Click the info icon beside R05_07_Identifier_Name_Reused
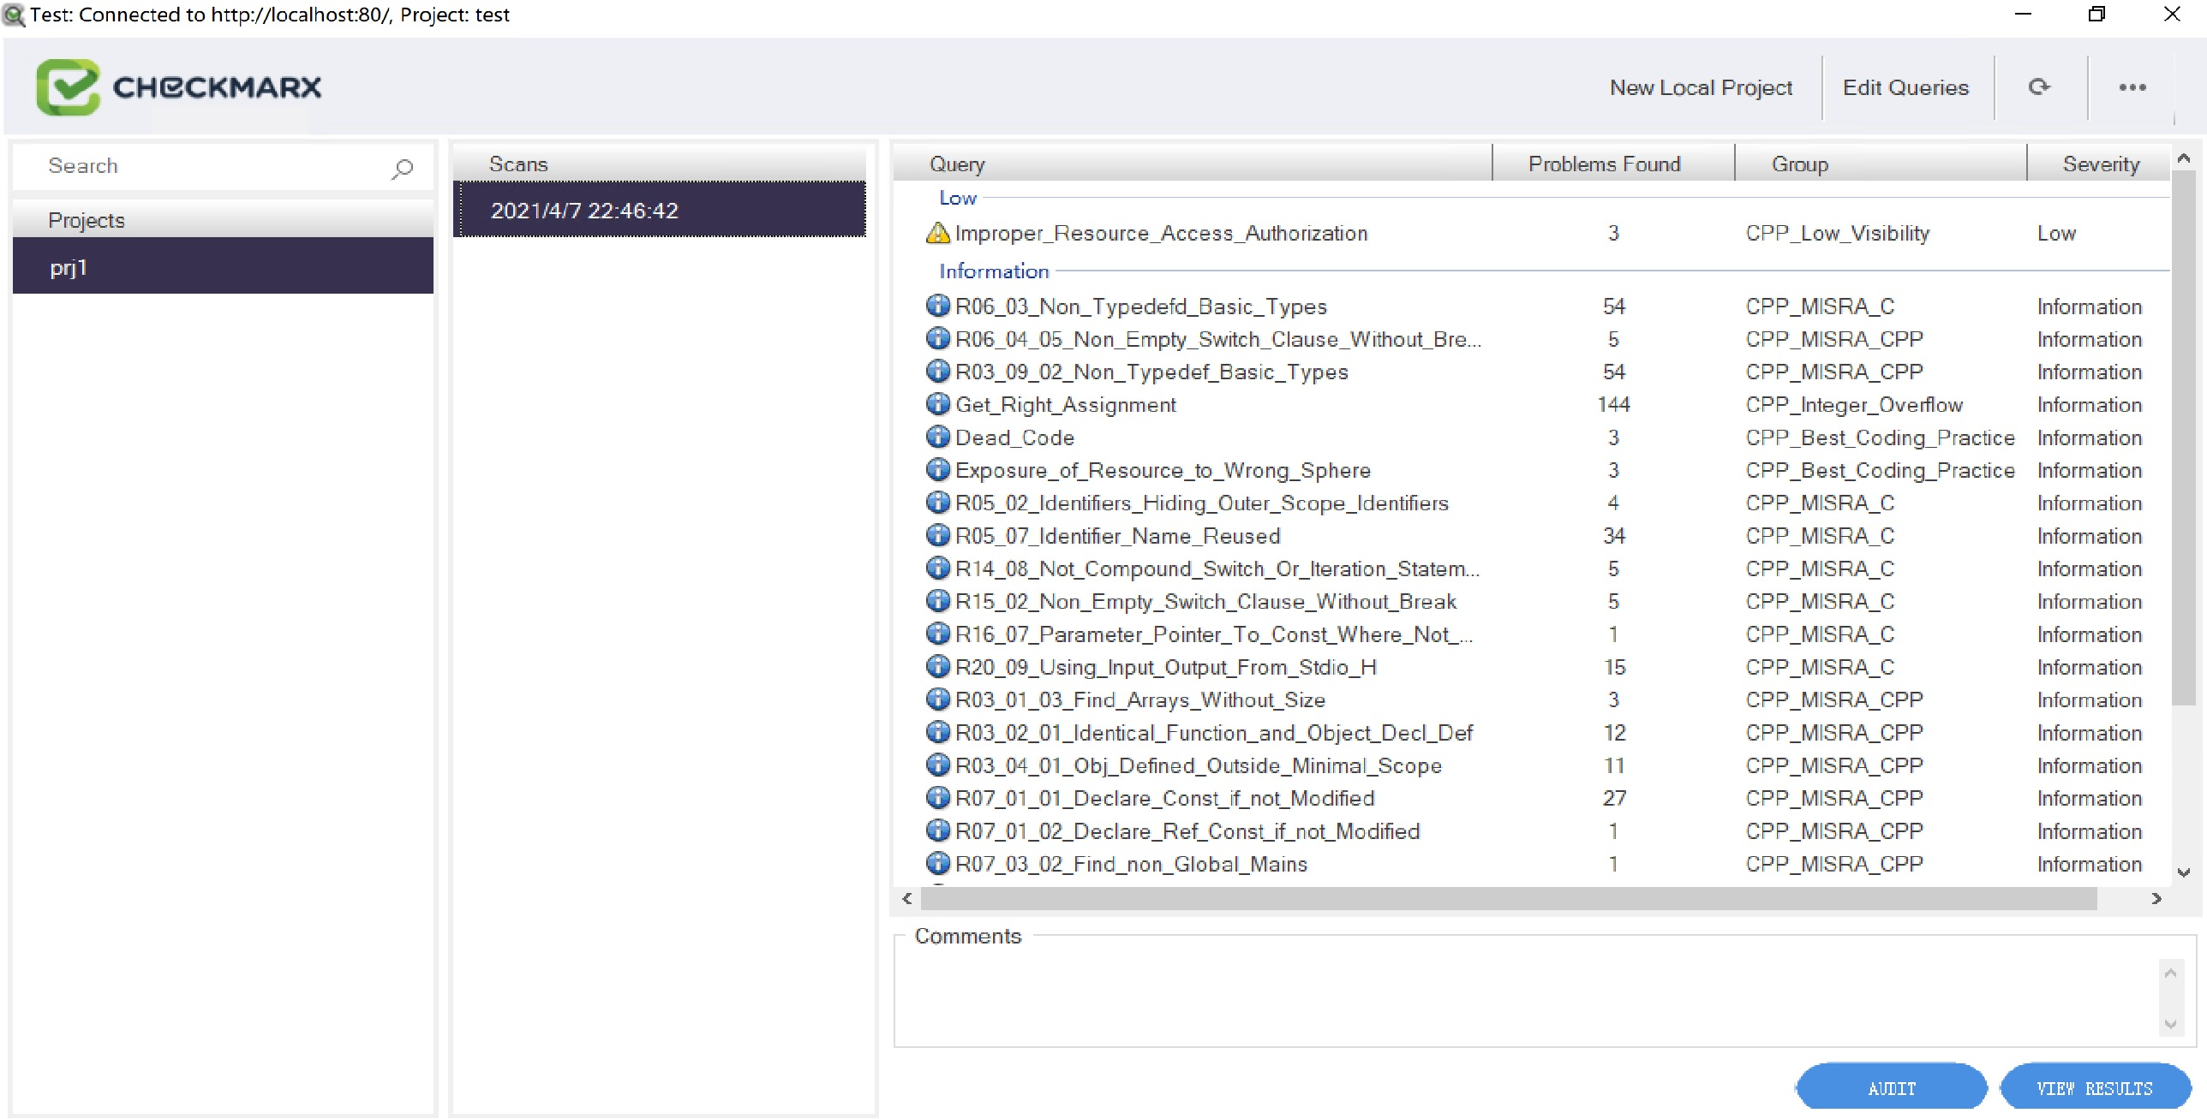The width and height of the screenshot is (2207, 1119). tap(937, 535)
